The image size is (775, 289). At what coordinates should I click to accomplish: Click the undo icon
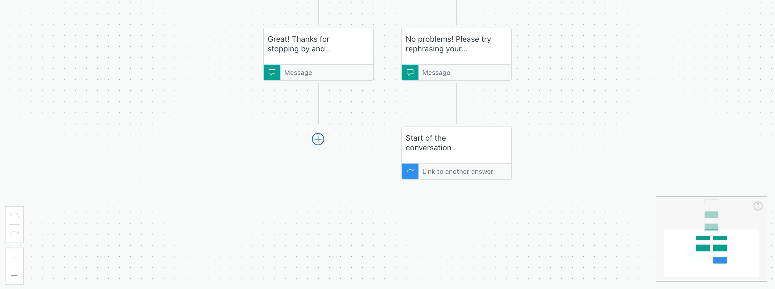14,215
